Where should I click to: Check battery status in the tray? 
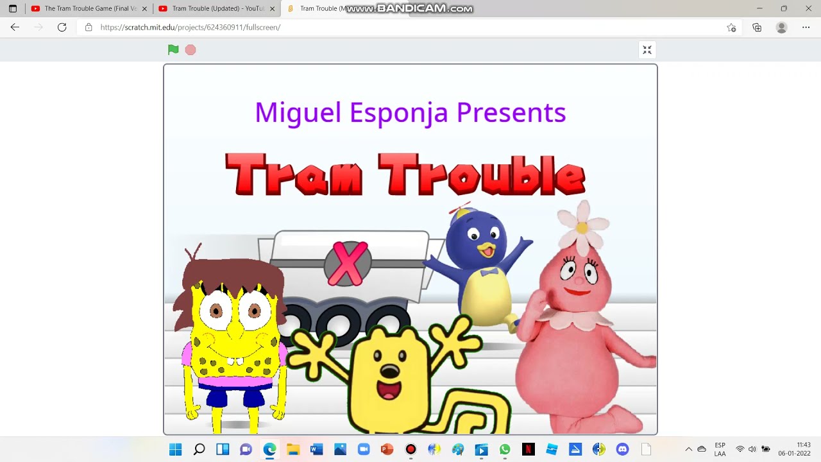[x=765, y=449]
